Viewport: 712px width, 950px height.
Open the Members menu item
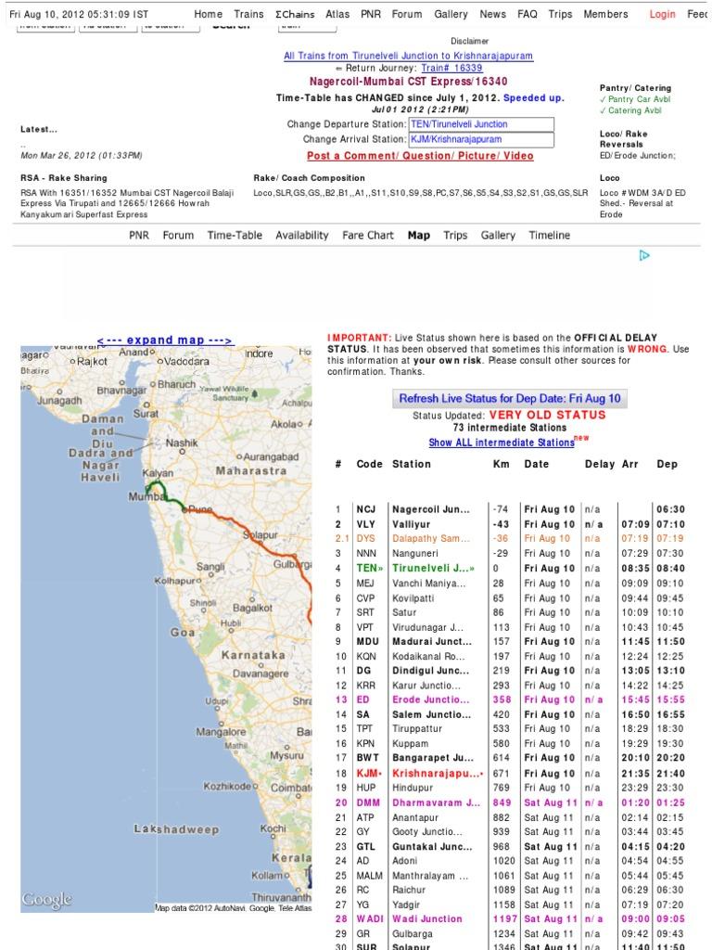(x=606, y=14)
